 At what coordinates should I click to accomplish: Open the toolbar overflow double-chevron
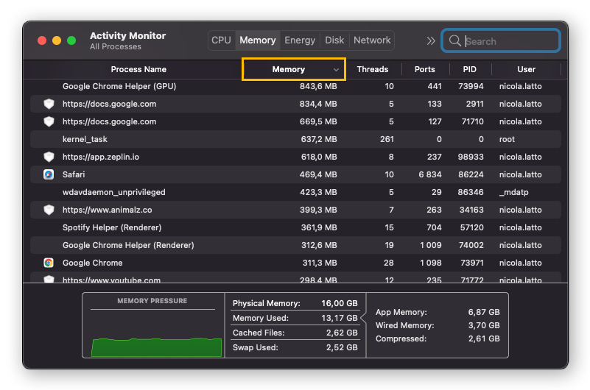(431, 40)
